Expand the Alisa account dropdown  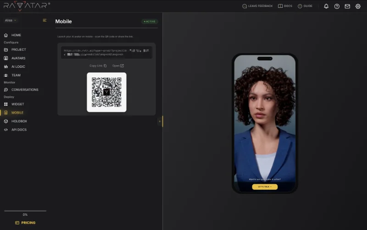pyautogui.click(x=11, y=20)
